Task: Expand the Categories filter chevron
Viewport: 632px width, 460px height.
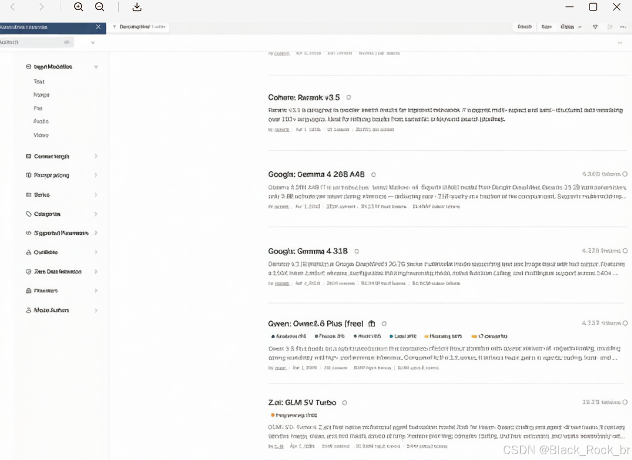Action: (96, 214)
